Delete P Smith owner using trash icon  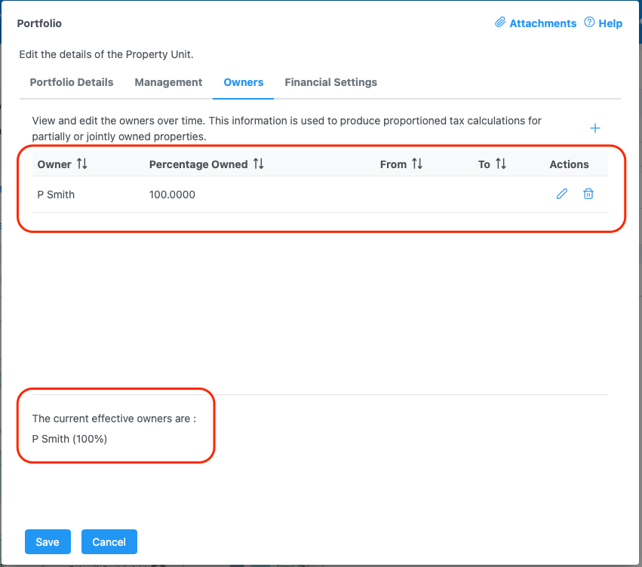click(x=588, y=194)
